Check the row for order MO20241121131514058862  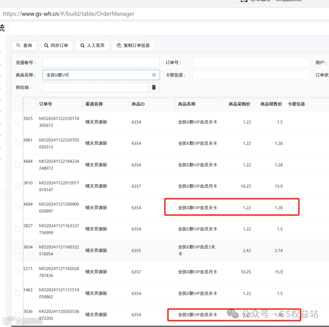coord(18,293)
